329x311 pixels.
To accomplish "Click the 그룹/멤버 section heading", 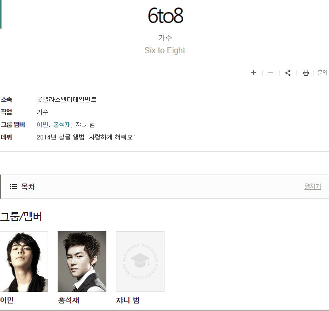I will tap(21, 216).
